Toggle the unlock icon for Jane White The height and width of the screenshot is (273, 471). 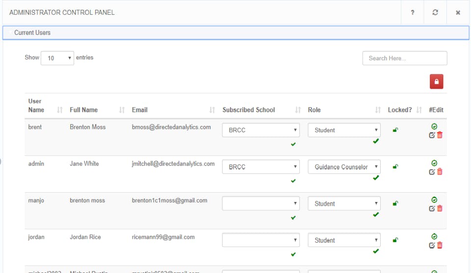pos(395,167)
